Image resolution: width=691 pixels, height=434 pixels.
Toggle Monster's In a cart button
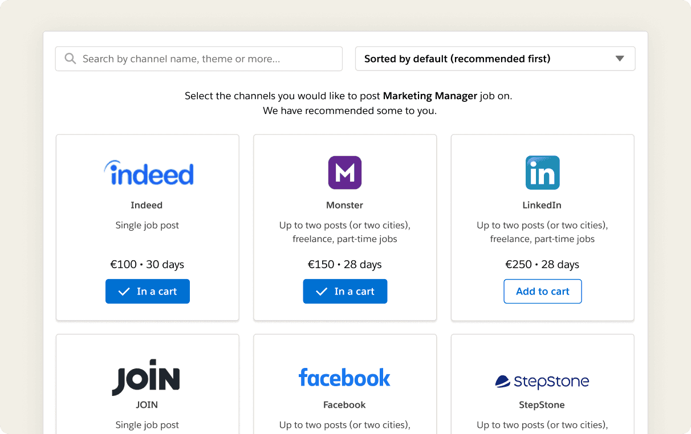point(345,292)
